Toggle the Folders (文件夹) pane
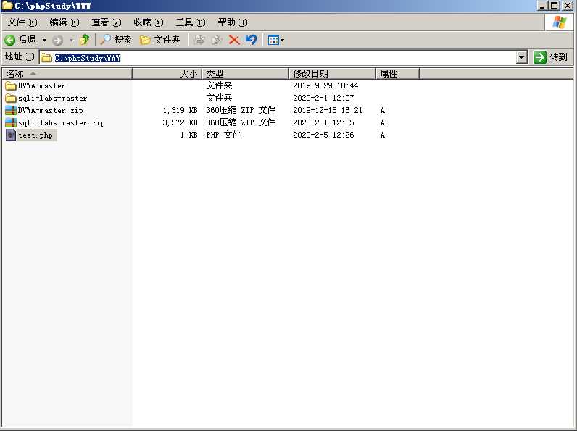Screen dimensions: 577x431 tap(160, 40)
